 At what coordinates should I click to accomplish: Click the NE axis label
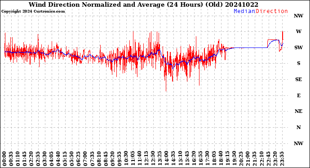click(x=298, y=111)
